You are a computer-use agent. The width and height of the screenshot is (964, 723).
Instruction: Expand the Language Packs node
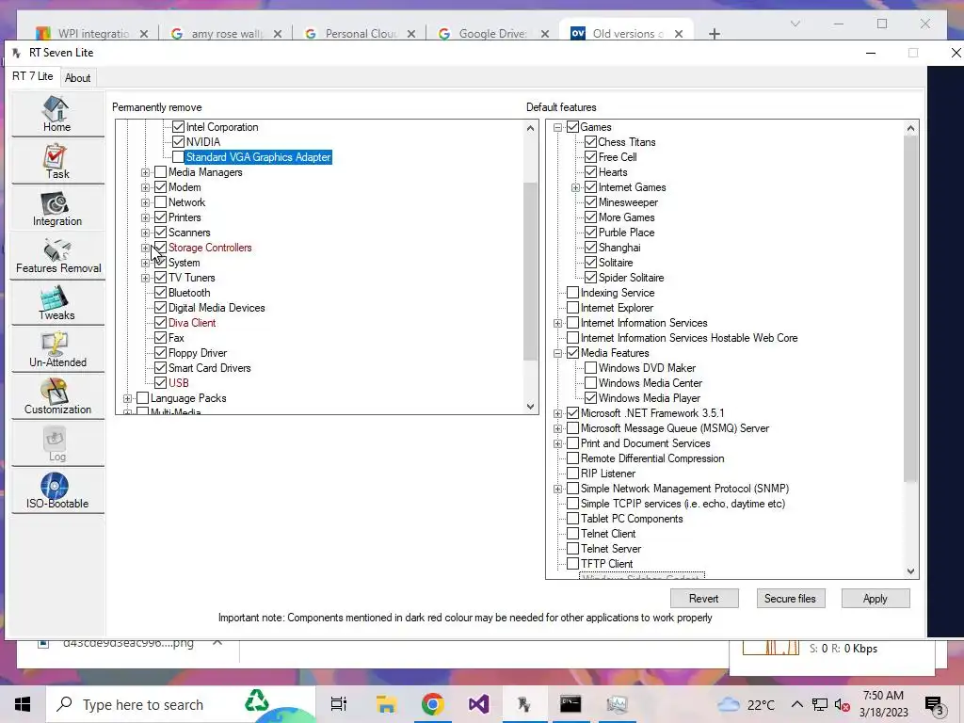pos(128,398)
